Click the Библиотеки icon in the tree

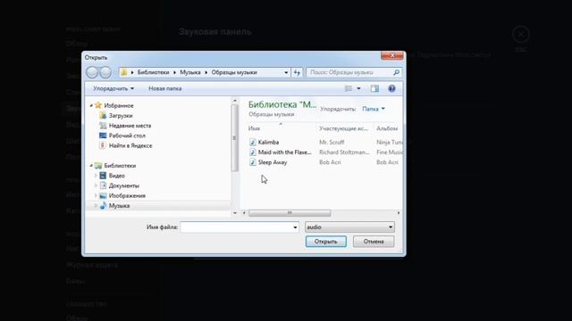pos(98,166)
